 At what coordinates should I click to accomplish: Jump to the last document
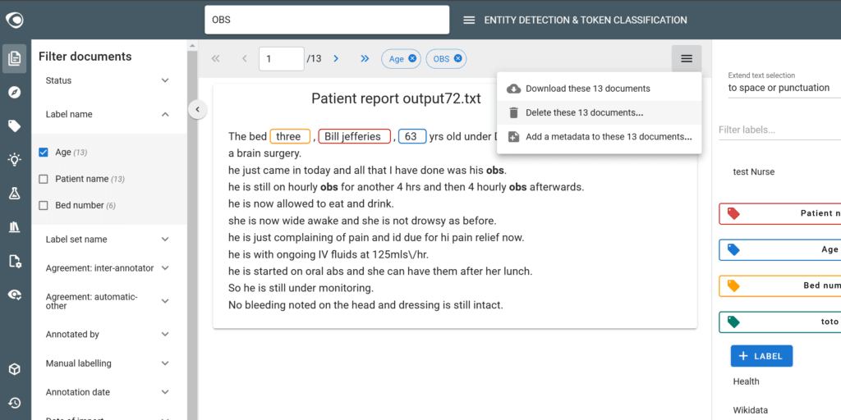[x=365, y=59]
